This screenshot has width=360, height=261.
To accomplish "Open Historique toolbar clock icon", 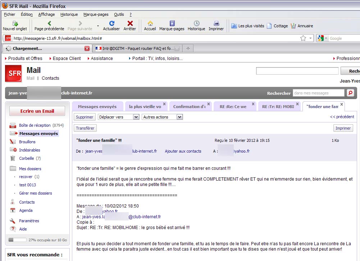I will [x=196, y=25].
